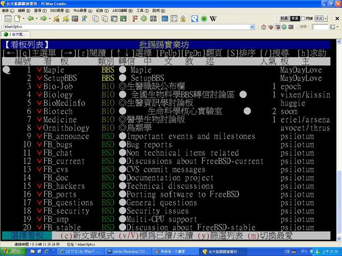This screenshot has height=256, width=342.
Task: Click the yellow padlock icon
Action: pos(183,19)
